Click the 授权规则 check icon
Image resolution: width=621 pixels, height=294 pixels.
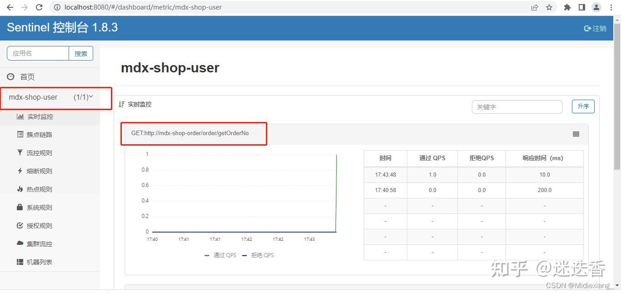coord(19,225)
